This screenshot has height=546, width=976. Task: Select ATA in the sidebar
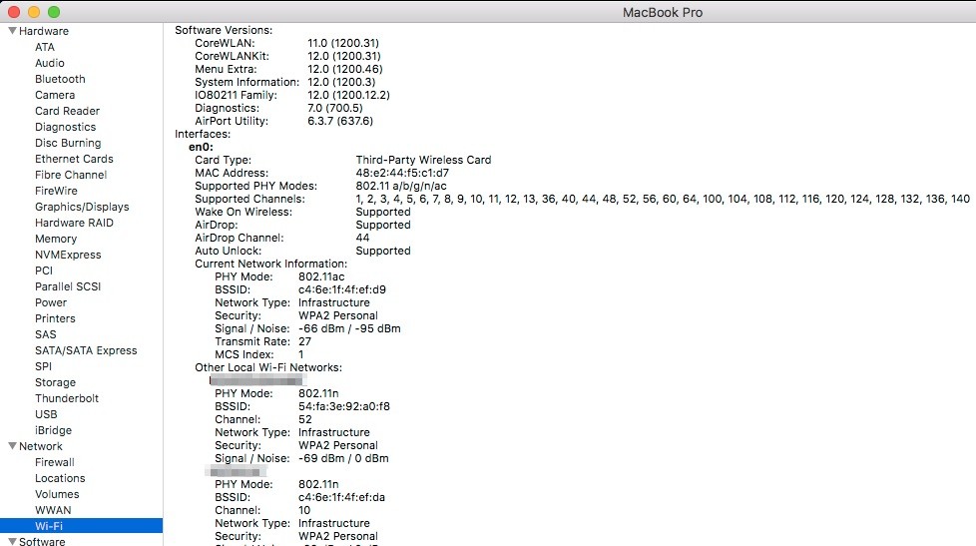coord(45,47)
